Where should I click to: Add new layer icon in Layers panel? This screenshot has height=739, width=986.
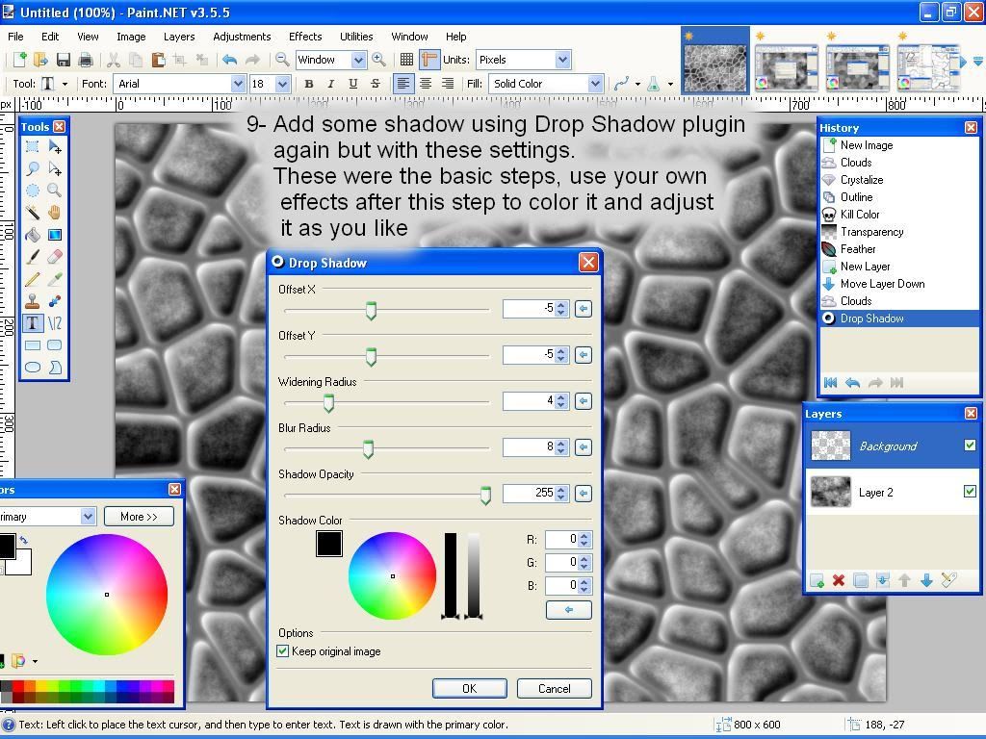tap(817, 580)
